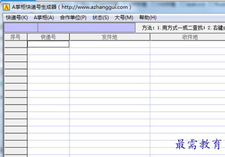Select the focused first 快递号 cell

point(48,44)
